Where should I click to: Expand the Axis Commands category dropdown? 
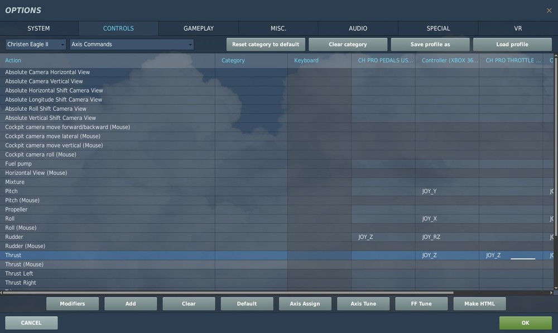pos(132,45)
